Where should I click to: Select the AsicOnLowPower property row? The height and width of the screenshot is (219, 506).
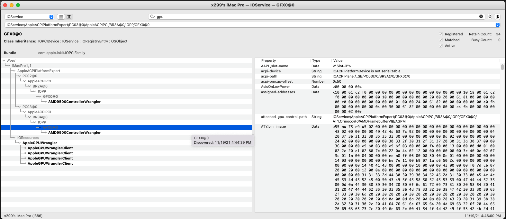coord(377,87)
